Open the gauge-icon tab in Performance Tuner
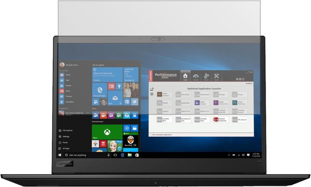 (x=196, y=77)
